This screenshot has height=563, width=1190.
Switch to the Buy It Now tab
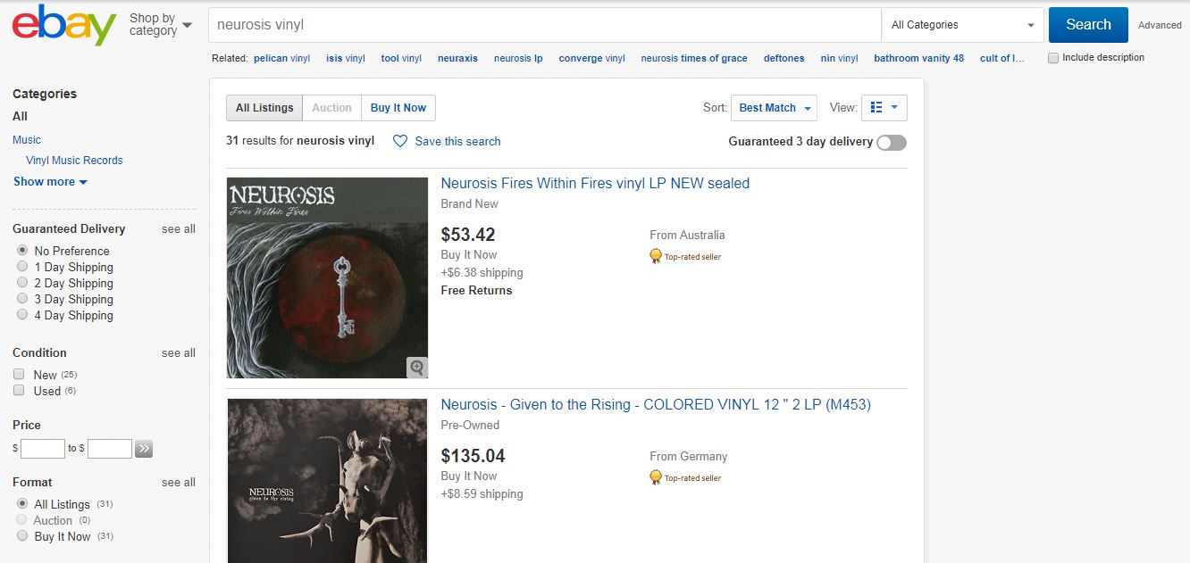tap(398, 108)
